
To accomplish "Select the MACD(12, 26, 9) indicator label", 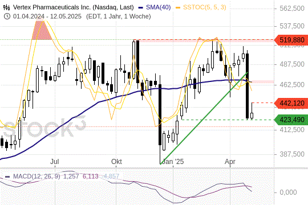I will (x=37, y=176).
